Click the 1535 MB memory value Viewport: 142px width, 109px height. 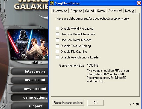(93, 66)
